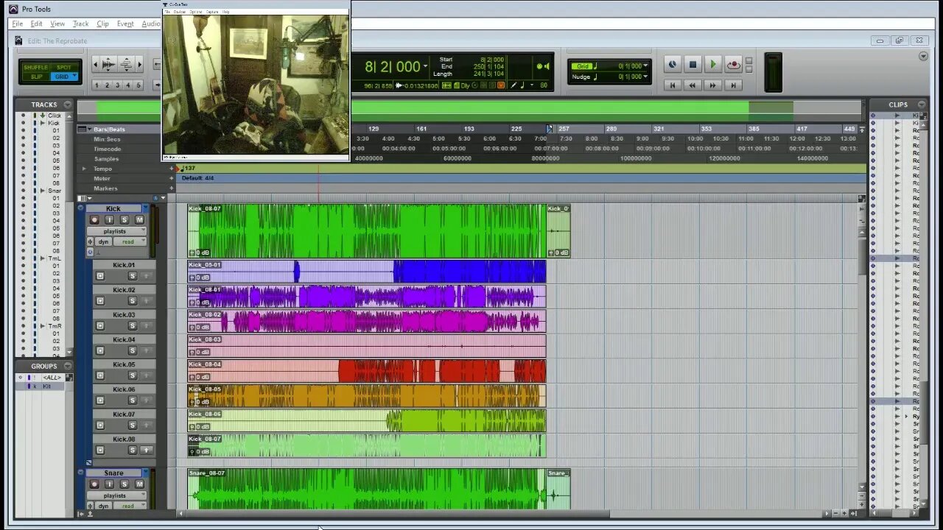Click the Online sync button in transport

(673, 65)
